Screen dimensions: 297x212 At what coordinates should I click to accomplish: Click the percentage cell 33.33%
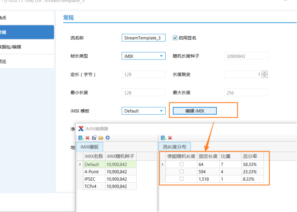[x=253, y=171]
